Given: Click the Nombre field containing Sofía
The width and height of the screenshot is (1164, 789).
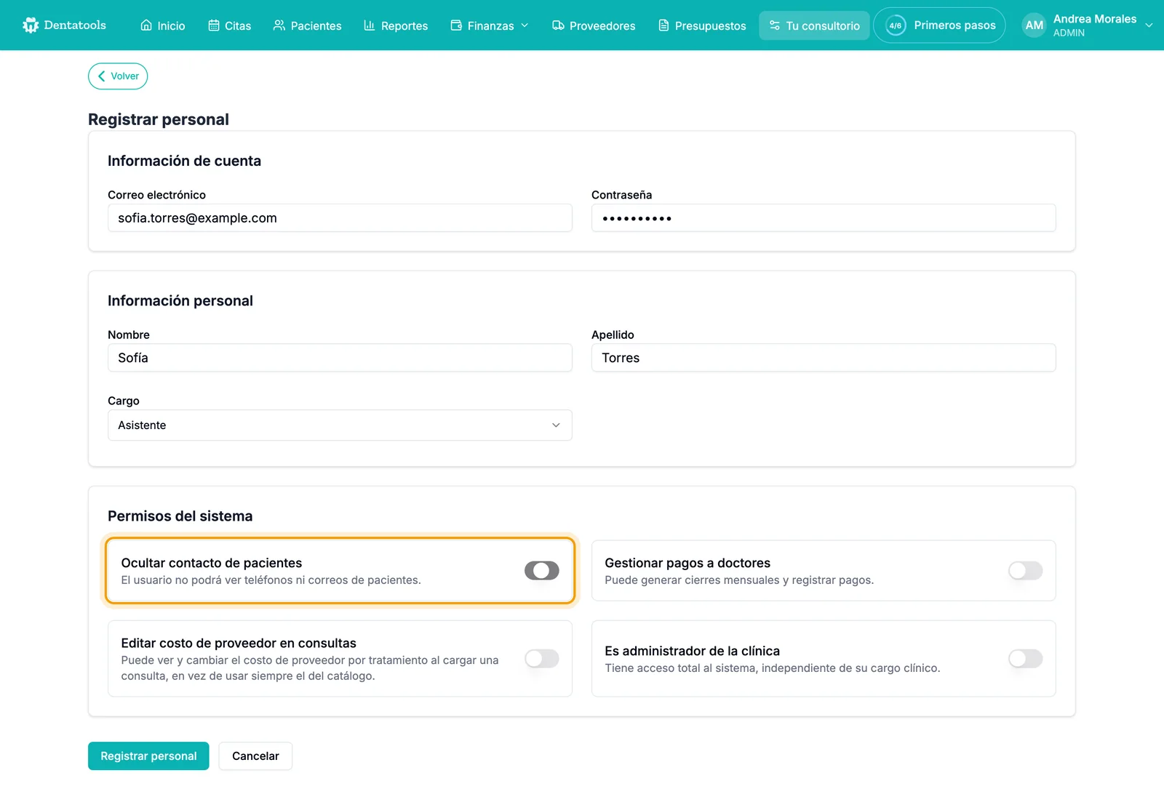Looking at the screenshot, I should tap(340, 358).
